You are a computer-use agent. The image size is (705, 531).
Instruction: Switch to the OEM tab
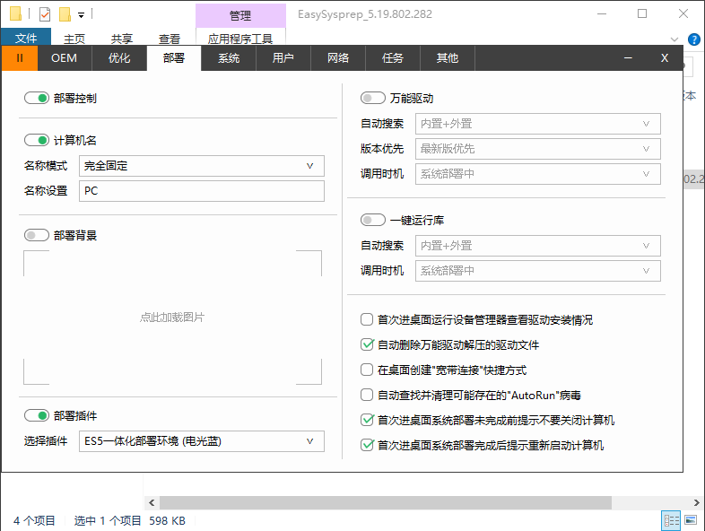[x=65, y=58]
